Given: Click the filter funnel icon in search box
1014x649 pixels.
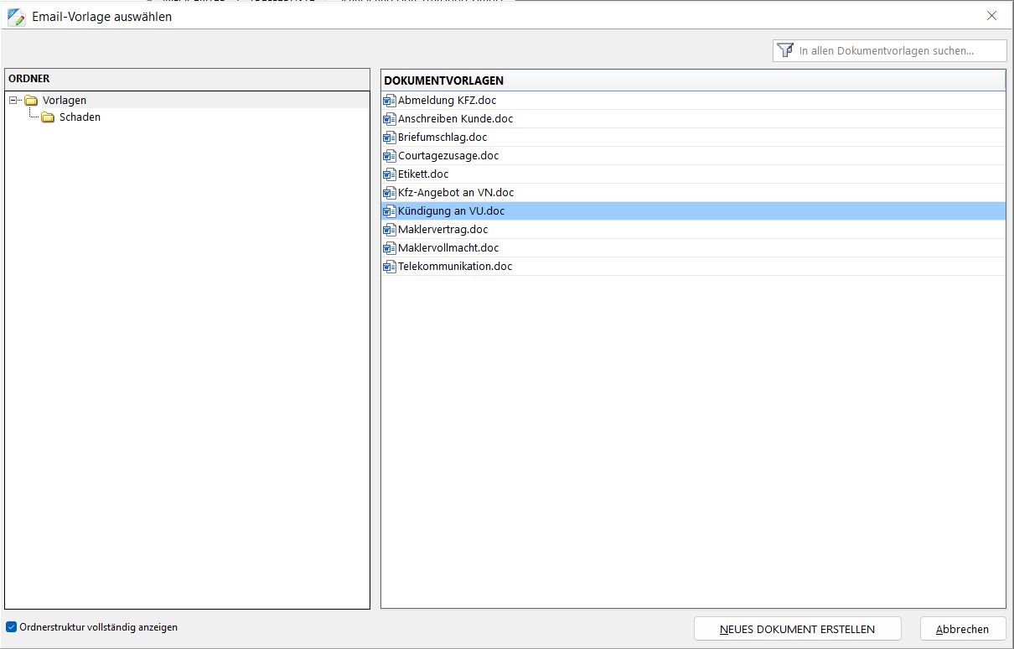Looking at the screenshot, I should click(x=785, y=50).
